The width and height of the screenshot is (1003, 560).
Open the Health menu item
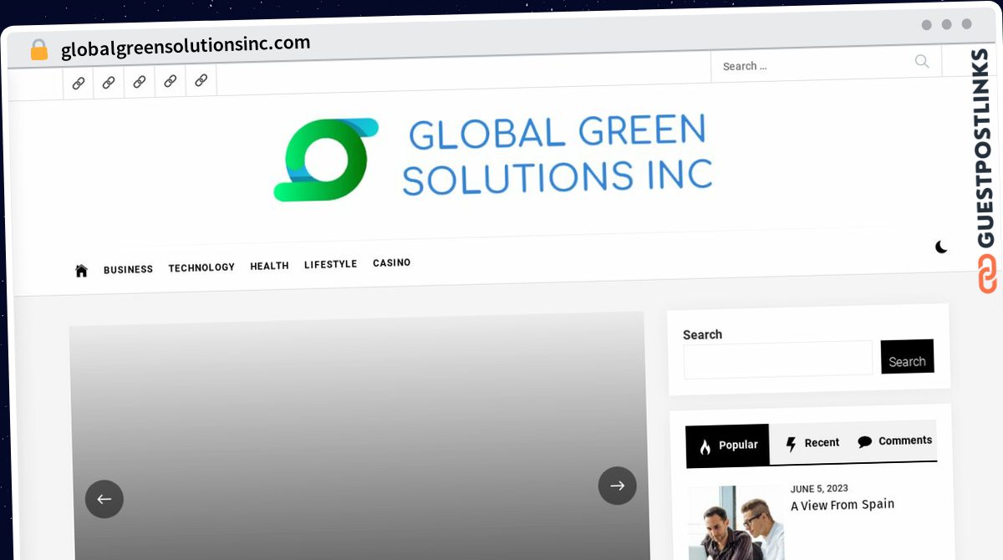(269, 266)
